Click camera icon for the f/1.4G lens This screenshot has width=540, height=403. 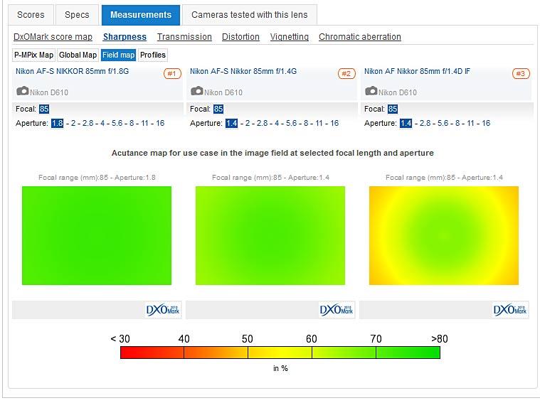click(x=197, y=91)
